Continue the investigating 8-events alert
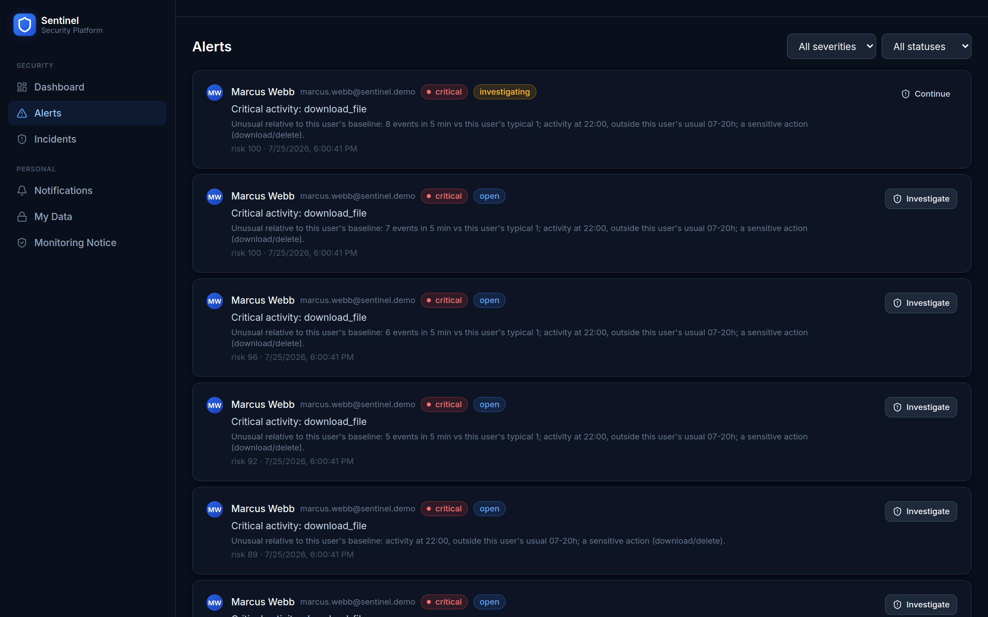This screenshot has width=988, height=617. (926, 94)
